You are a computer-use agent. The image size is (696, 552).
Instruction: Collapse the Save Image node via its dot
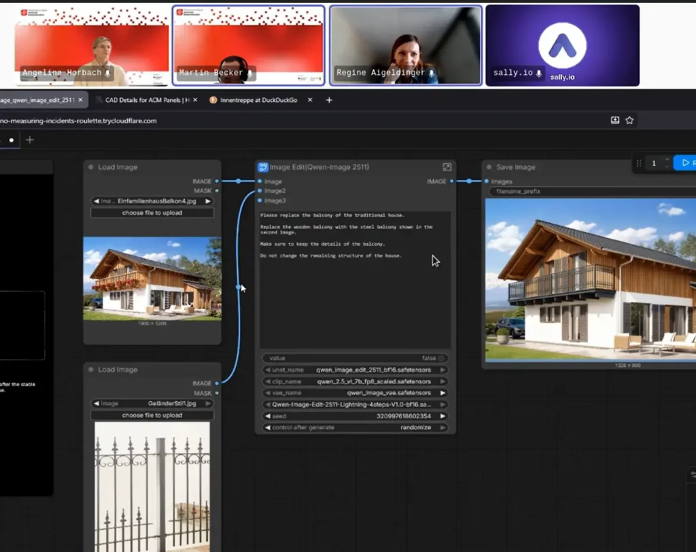point(489,167)
